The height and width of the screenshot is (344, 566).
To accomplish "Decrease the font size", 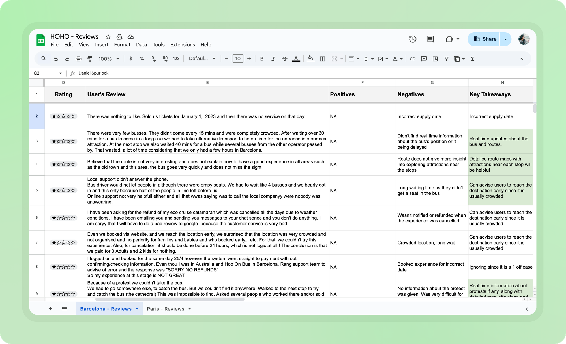I will click(226, 59).
